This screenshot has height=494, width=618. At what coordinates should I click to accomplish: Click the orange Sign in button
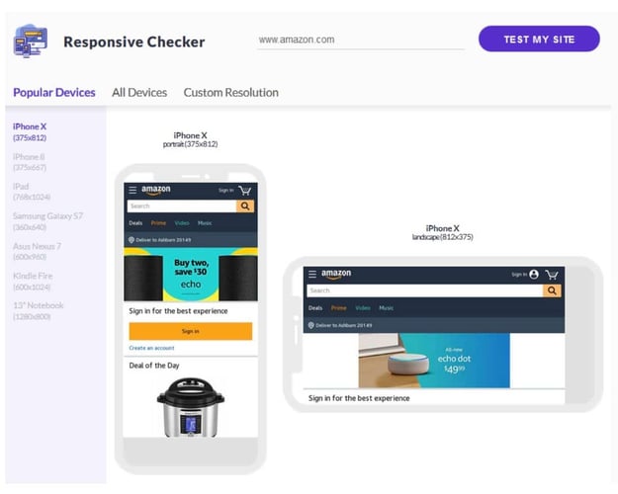point(191,331)
